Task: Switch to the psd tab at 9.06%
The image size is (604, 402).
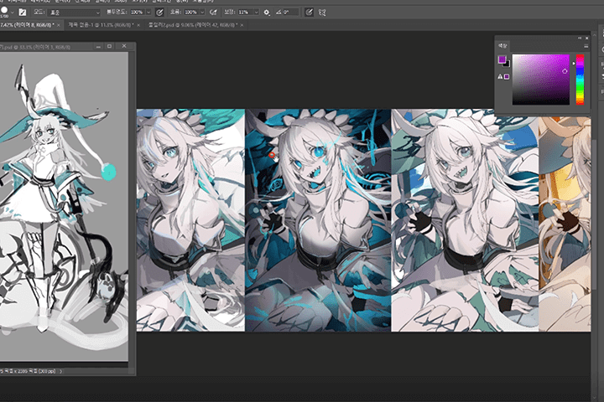Action: [193, 25]
